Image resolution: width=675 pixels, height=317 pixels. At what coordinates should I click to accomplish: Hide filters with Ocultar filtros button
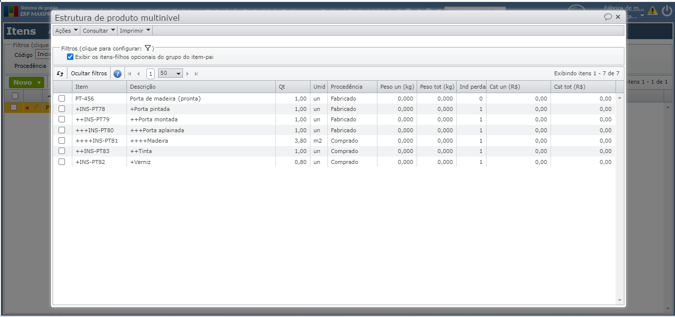[89, 73]
